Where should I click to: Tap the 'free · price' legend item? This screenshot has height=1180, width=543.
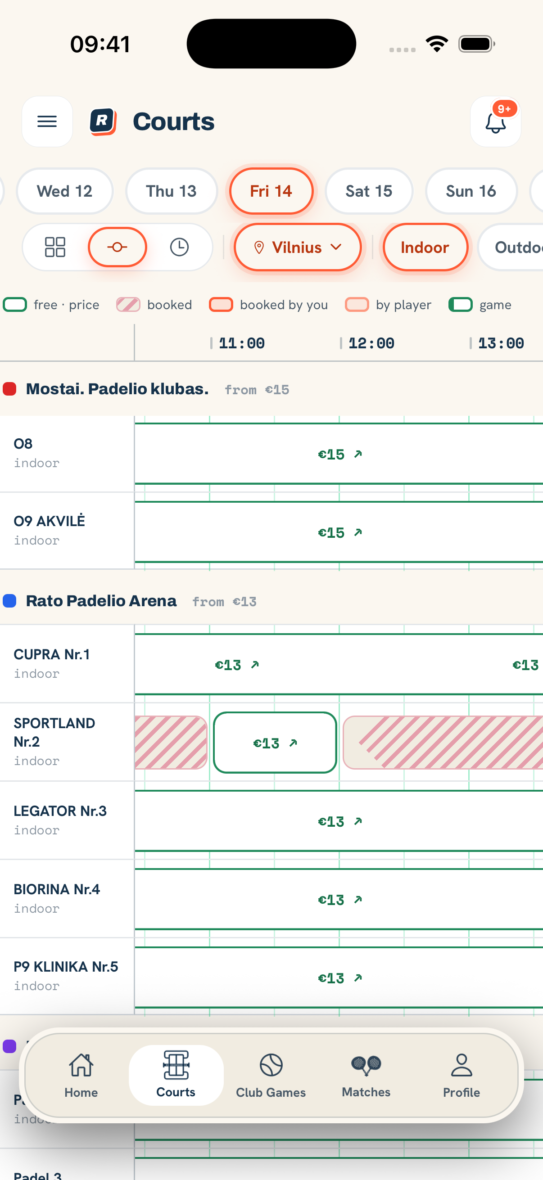(x=51, y=305)
